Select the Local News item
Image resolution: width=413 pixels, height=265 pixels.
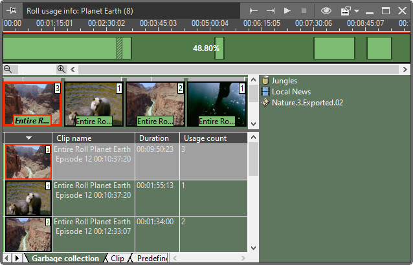pos(290,92)
